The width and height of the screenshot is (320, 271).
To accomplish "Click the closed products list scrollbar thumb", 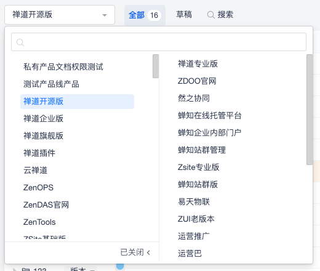I will (x=310, y=110).
